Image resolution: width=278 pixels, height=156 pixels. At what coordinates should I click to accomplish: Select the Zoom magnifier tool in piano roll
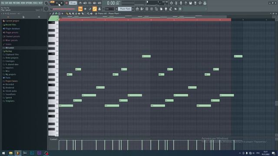pyautogui.click(x=88, y=13)
